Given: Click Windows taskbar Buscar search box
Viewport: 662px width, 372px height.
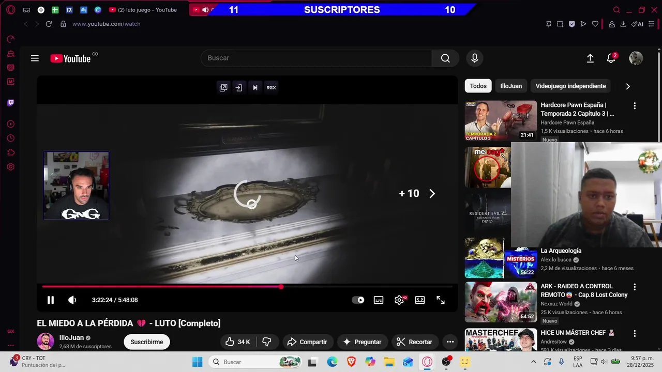Looking at the screenshot, I should pos(257,362).
